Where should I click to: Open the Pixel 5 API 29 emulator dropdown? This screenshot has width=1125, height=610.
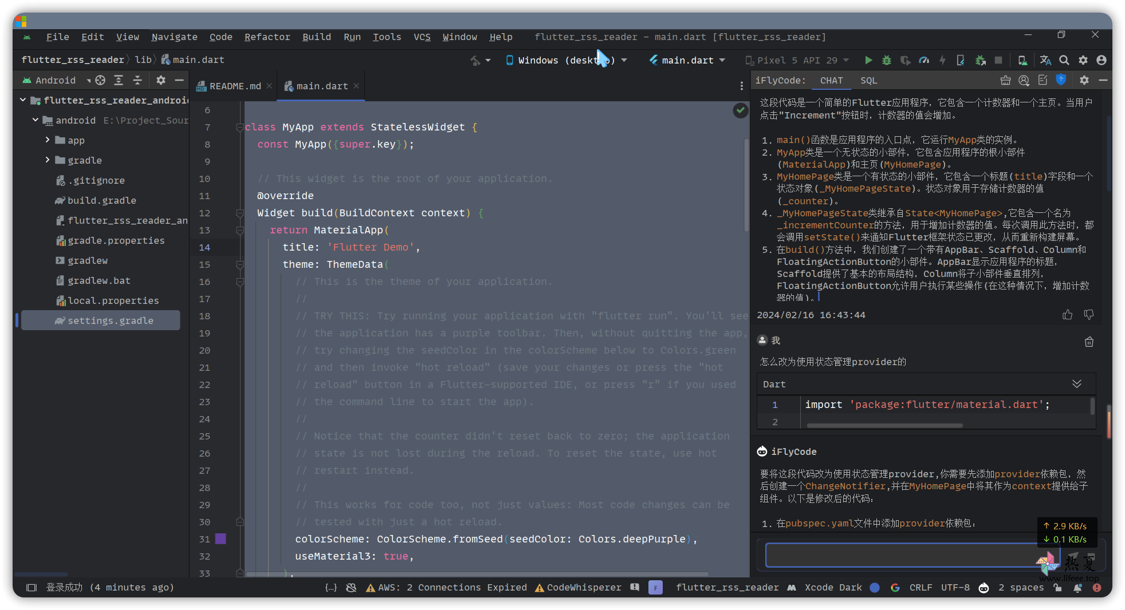pyautogui.click(x=797, y=60)
